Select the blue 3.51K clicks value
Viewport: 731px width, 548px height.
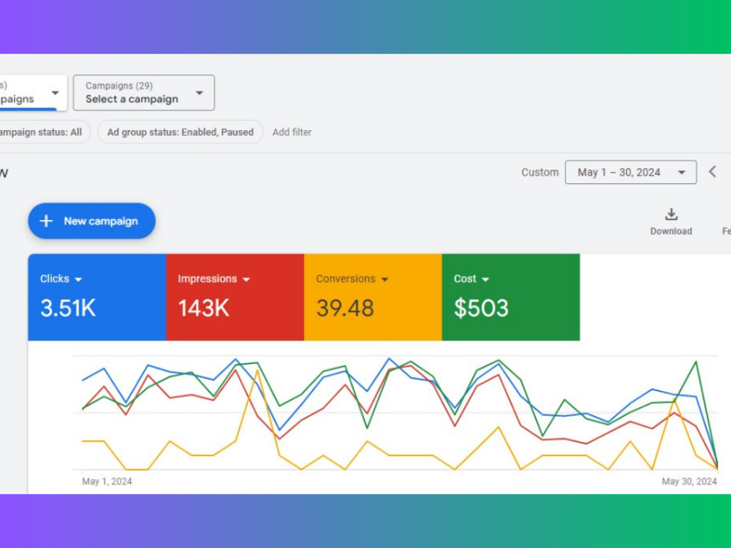click(x=68, y=308)
